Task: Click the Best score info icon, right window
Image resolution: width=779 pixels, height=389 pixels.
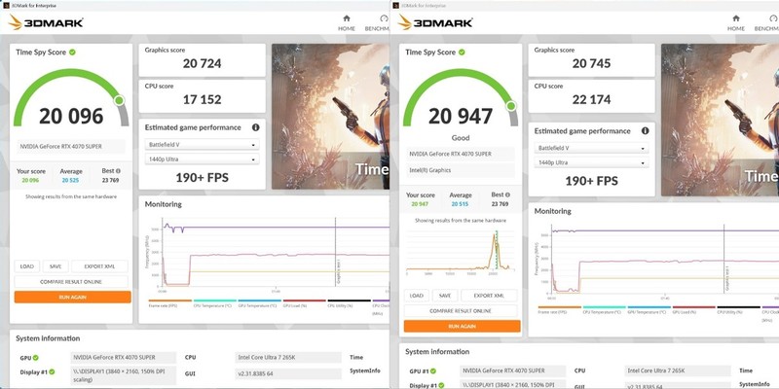Action: coord(507,195)
